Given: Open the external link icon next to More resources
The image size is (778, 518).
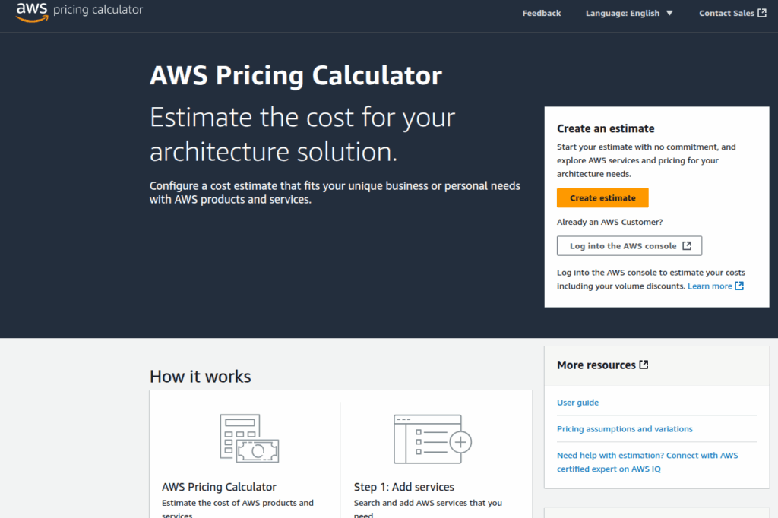Looking at the screenshot, I should click(x=643, y=364).
